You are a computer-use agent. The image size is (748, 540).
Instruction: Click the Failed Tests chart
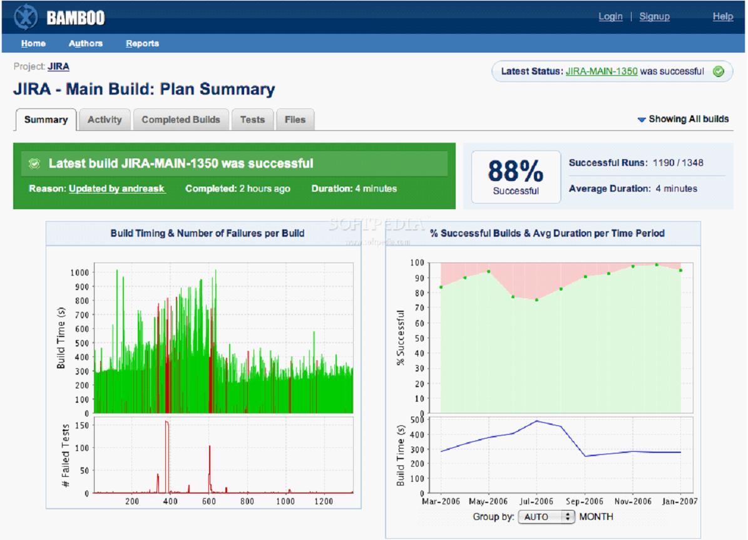point(223,455)
